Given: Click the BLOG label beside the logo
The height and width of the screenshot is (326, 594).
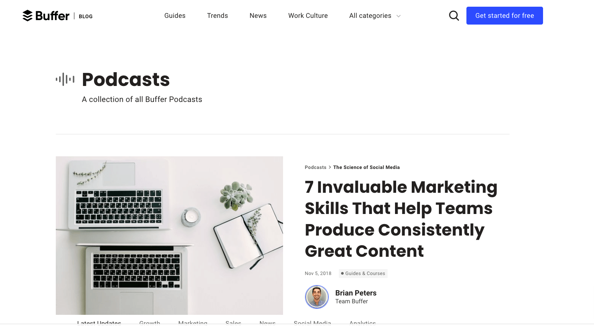Looking at the screenshot, I should 86,16.
